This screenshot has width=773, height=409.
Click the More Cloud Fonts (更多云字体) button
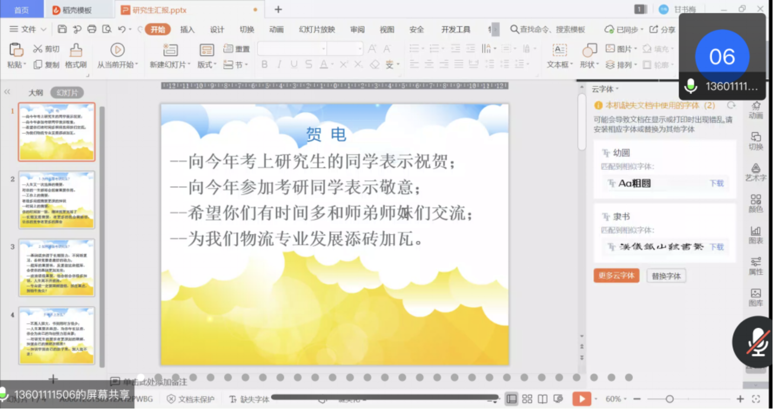coord(616,275)
